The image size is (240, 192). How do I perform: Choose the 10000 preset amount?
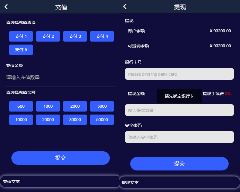click(21, 120)
